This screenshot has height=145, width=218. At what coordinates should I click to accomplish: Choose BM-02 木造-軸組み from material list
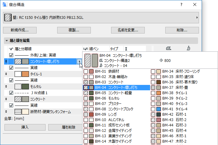click(x=116, y=77)
